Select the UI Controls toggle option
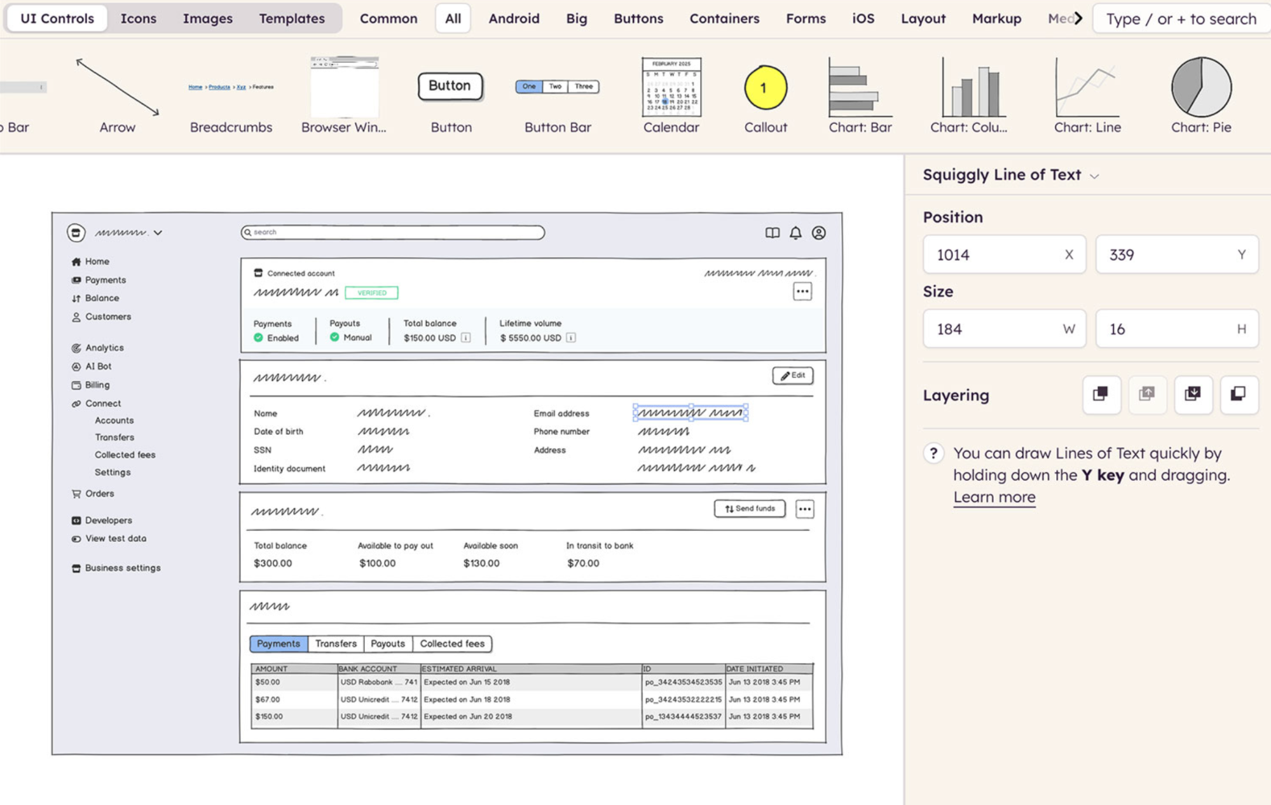1271x805 pixels. [x=57, y=18]
